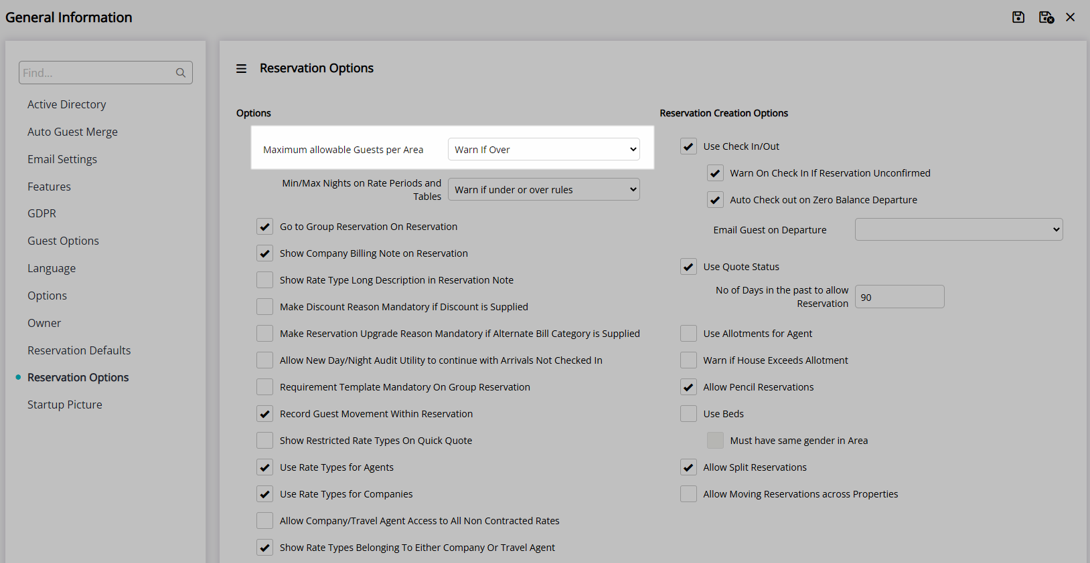Click the search magnifier icon in Find box

click(181, 73)
